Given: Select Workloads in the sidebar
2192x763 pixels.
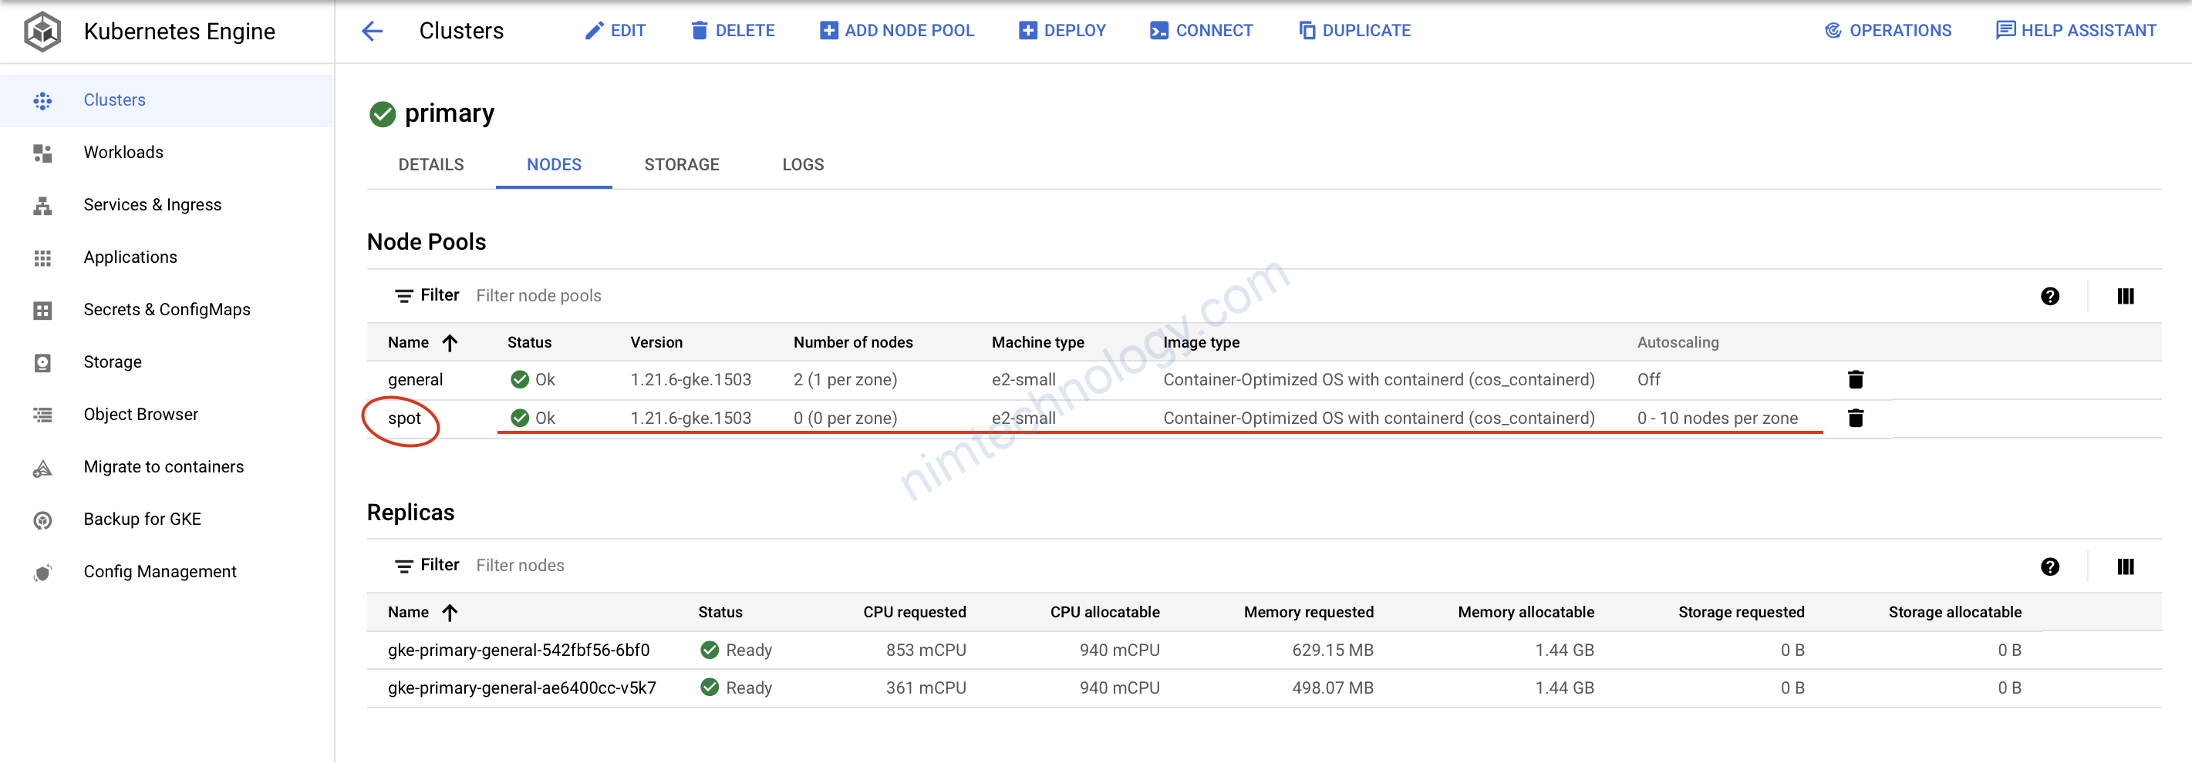Looking at the screenshot, I should [x=123, y=153].
